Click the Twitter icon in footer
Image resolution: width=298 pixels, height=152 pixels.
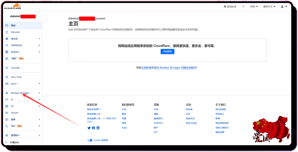(x=89, y=128)
